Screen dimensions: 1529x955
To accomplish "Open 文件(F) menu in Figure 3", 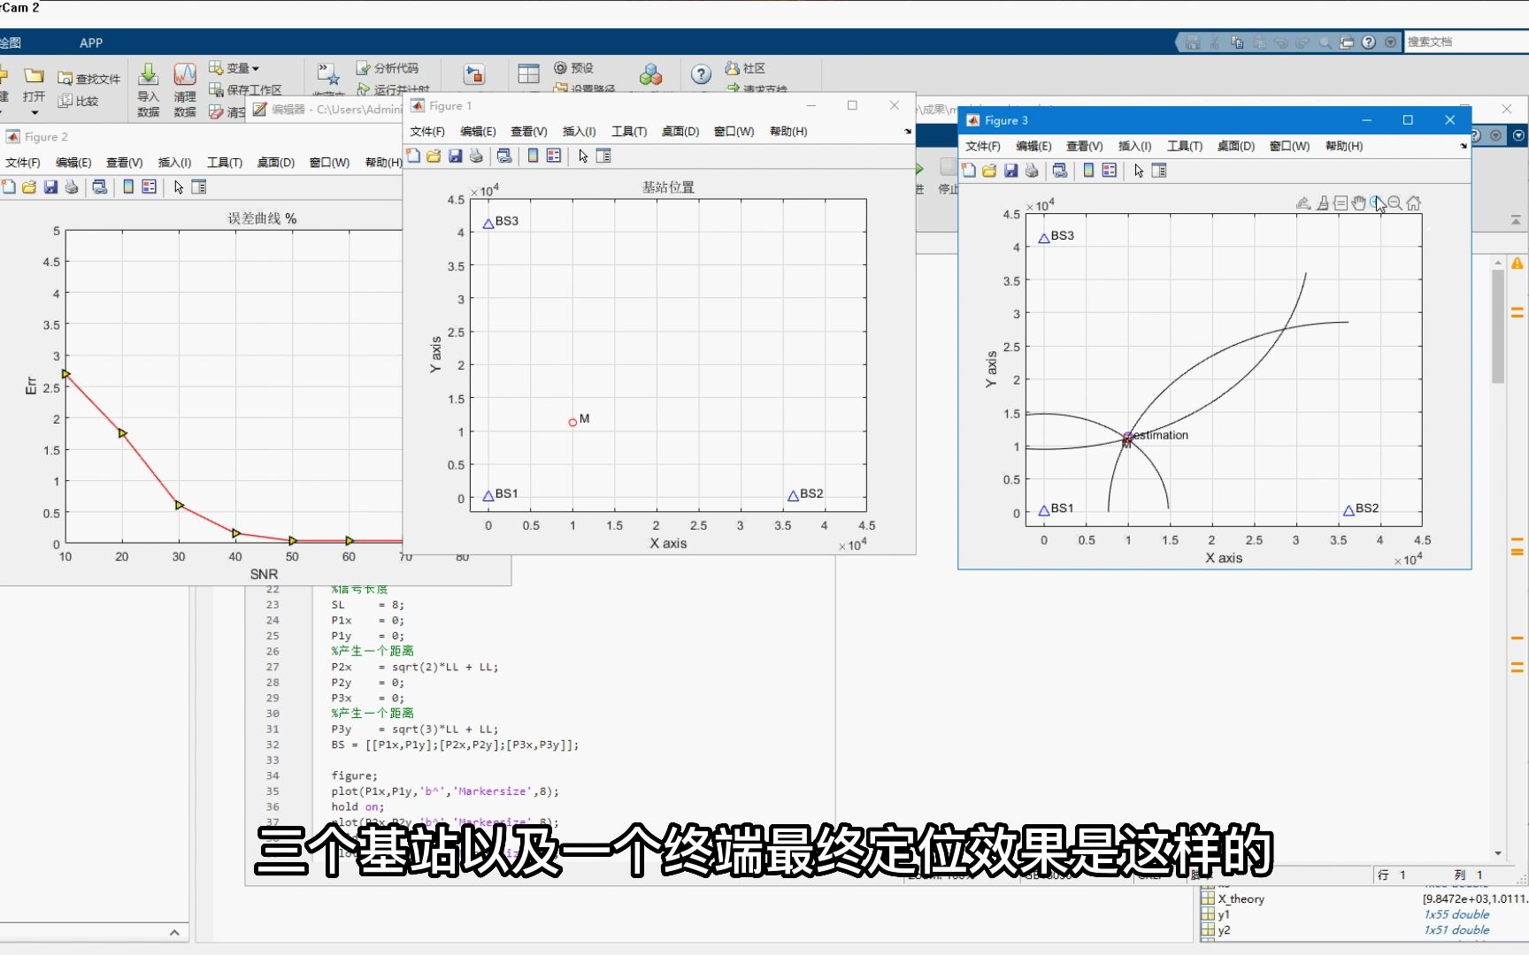I will [982, 146].
